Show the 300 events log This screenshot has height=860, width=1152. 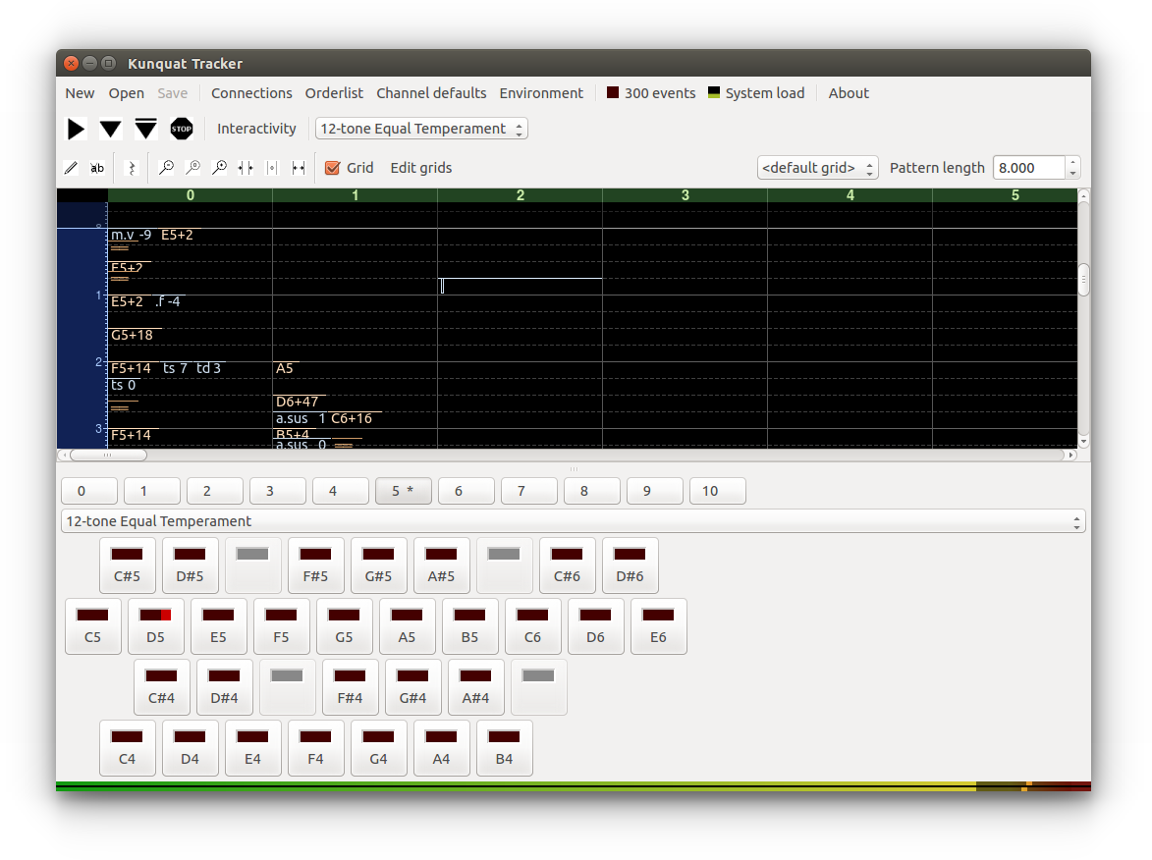(651, 93)
